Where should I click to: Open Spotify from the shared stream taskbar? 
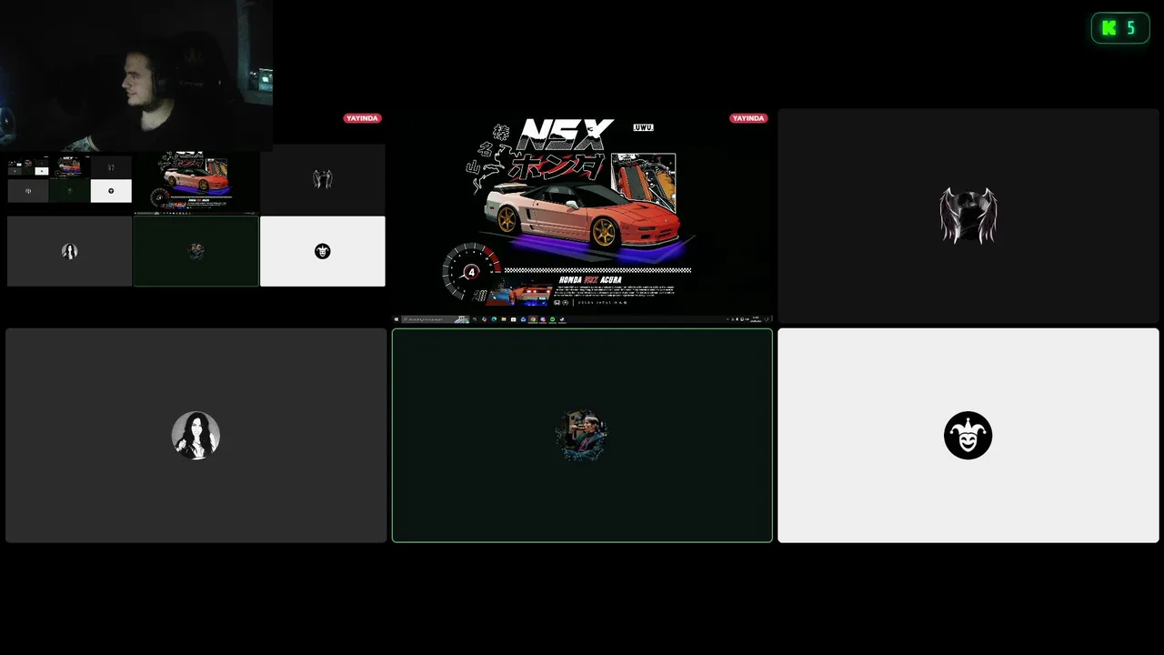[x=553, y=319]
